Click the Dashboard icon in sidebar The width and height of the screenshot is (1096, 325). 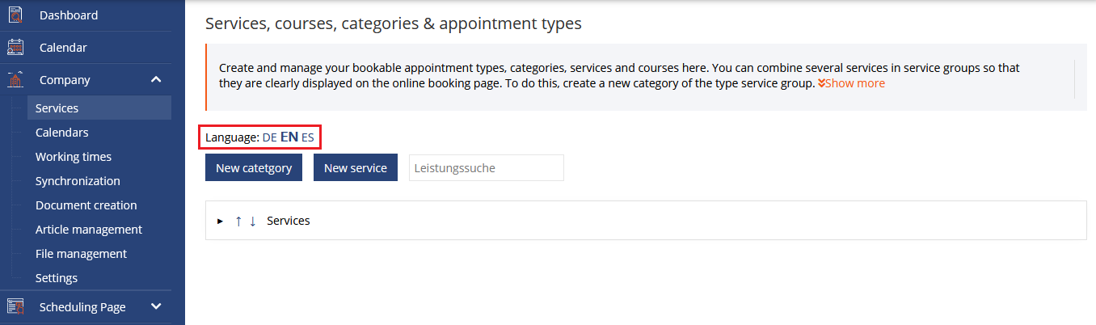(x=15, y=15)
